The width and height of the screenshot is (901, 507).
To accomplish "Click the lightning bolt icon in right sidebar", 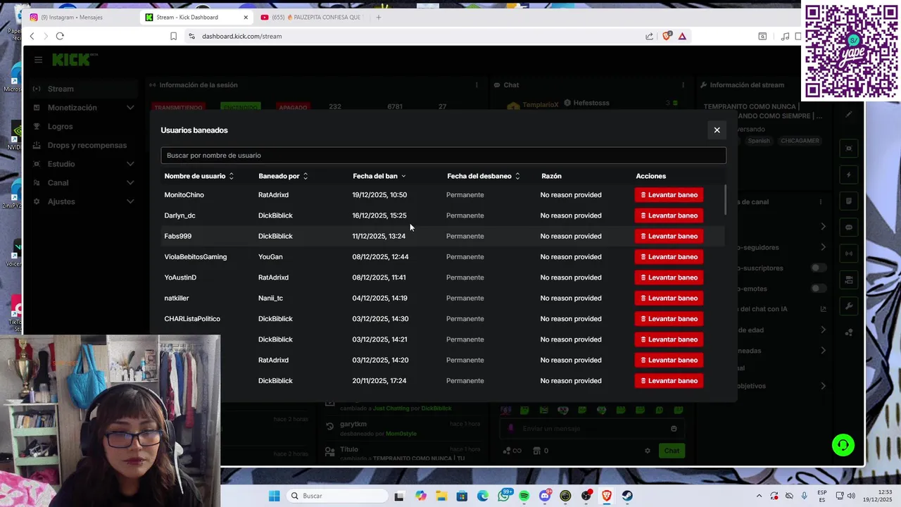I will click(x=849, y=175).
